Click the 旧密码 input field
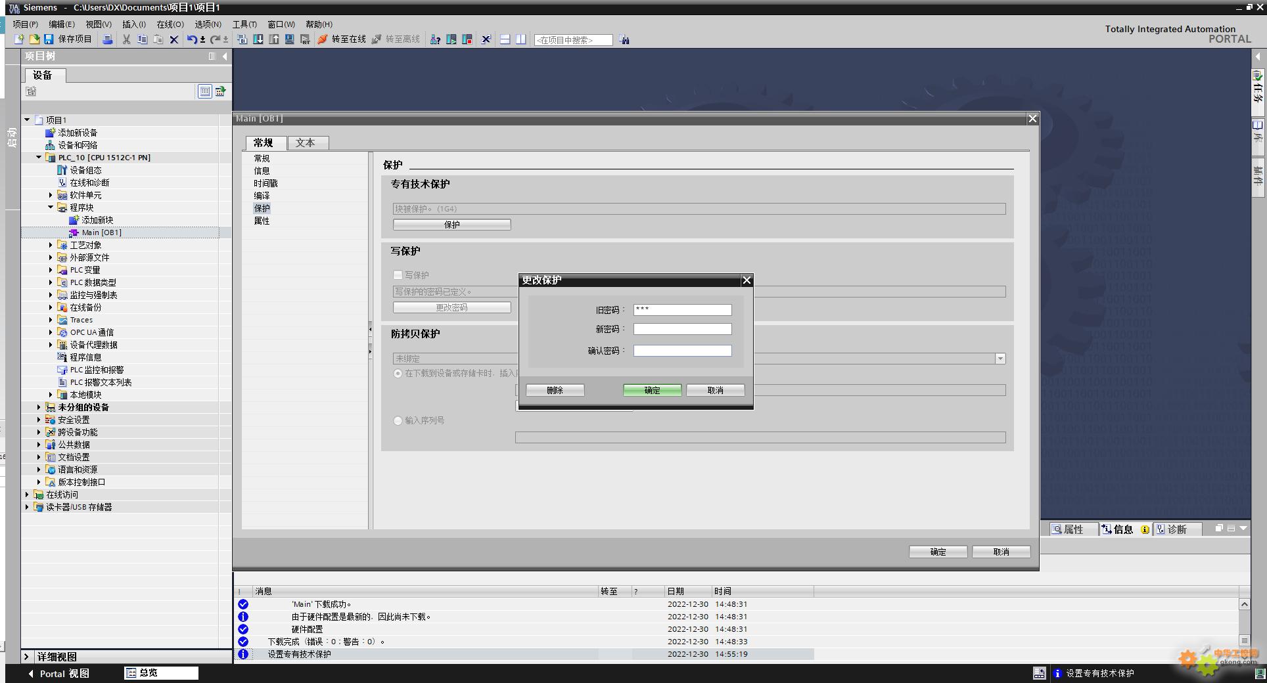The width and height of the screenshot is (1267, 683). pos(682,310)
